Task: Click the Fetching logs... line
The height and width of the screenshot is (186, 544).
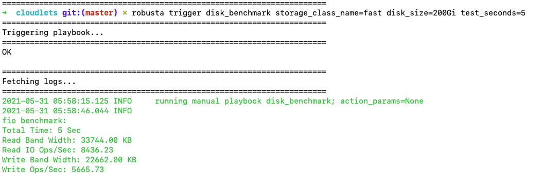Action: 39,82
